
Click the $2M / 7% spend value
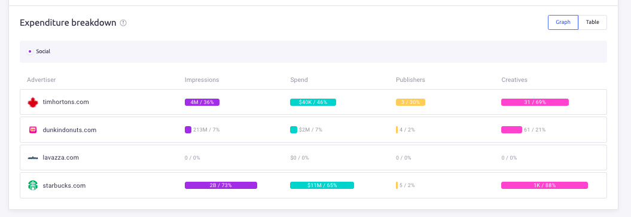tap(310, 130)
